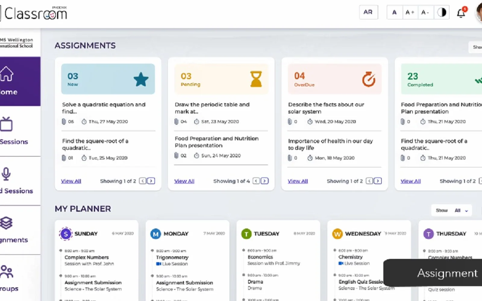View All pending assignments
The height and width of the screenshot is (301, 482).
(184, 181)
